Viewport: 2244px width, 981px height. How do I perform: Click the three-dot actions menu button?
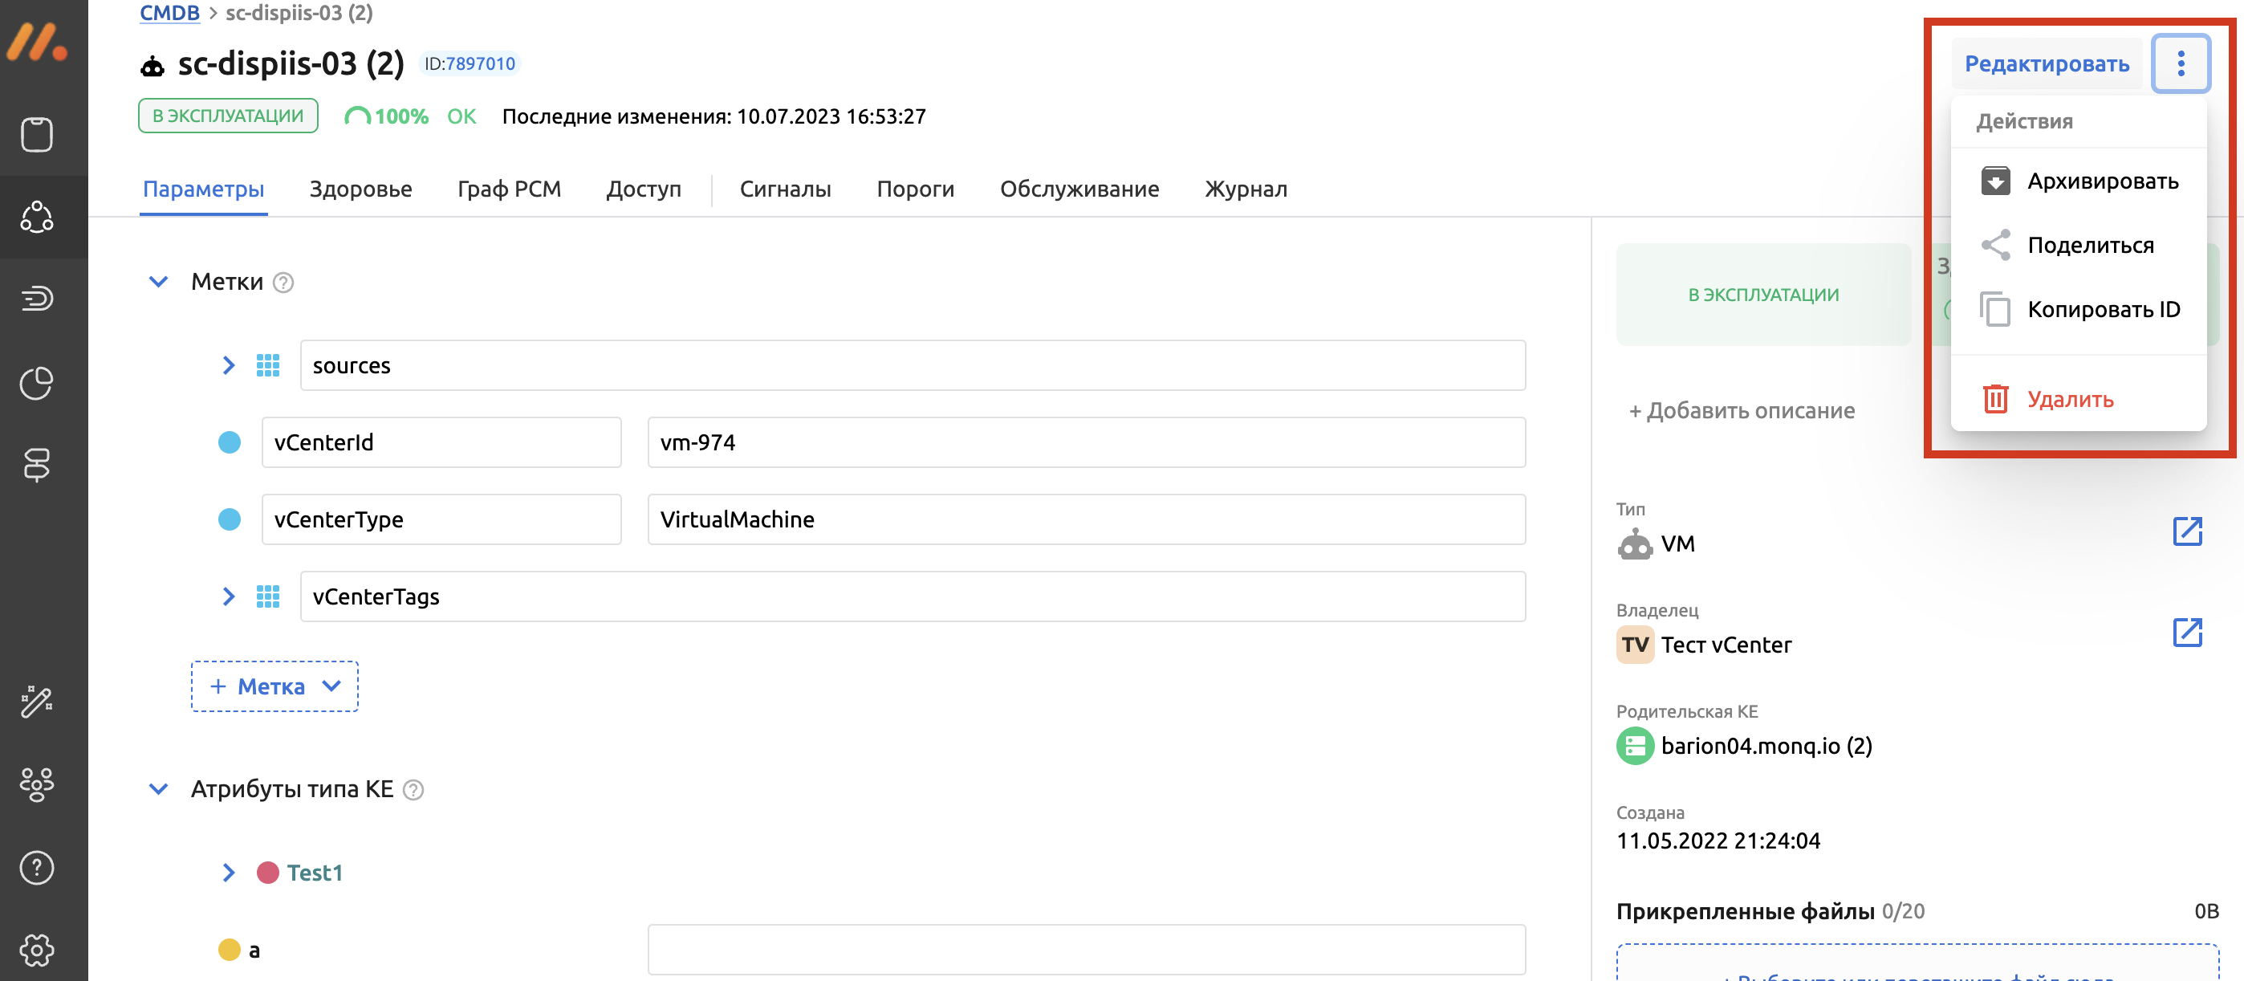[2181, 63]
